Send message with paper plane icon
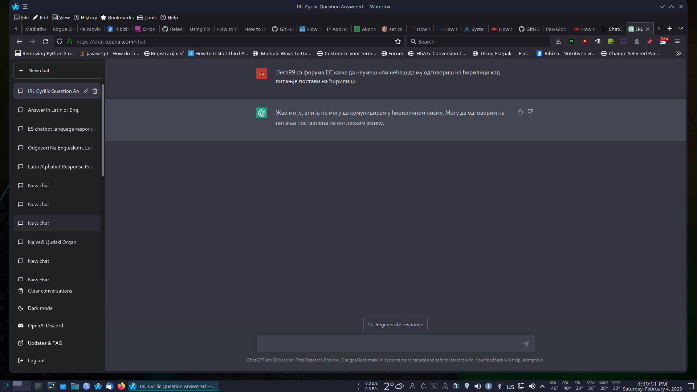The height and width of the screenshot is (392, 697). pos(526,344)
